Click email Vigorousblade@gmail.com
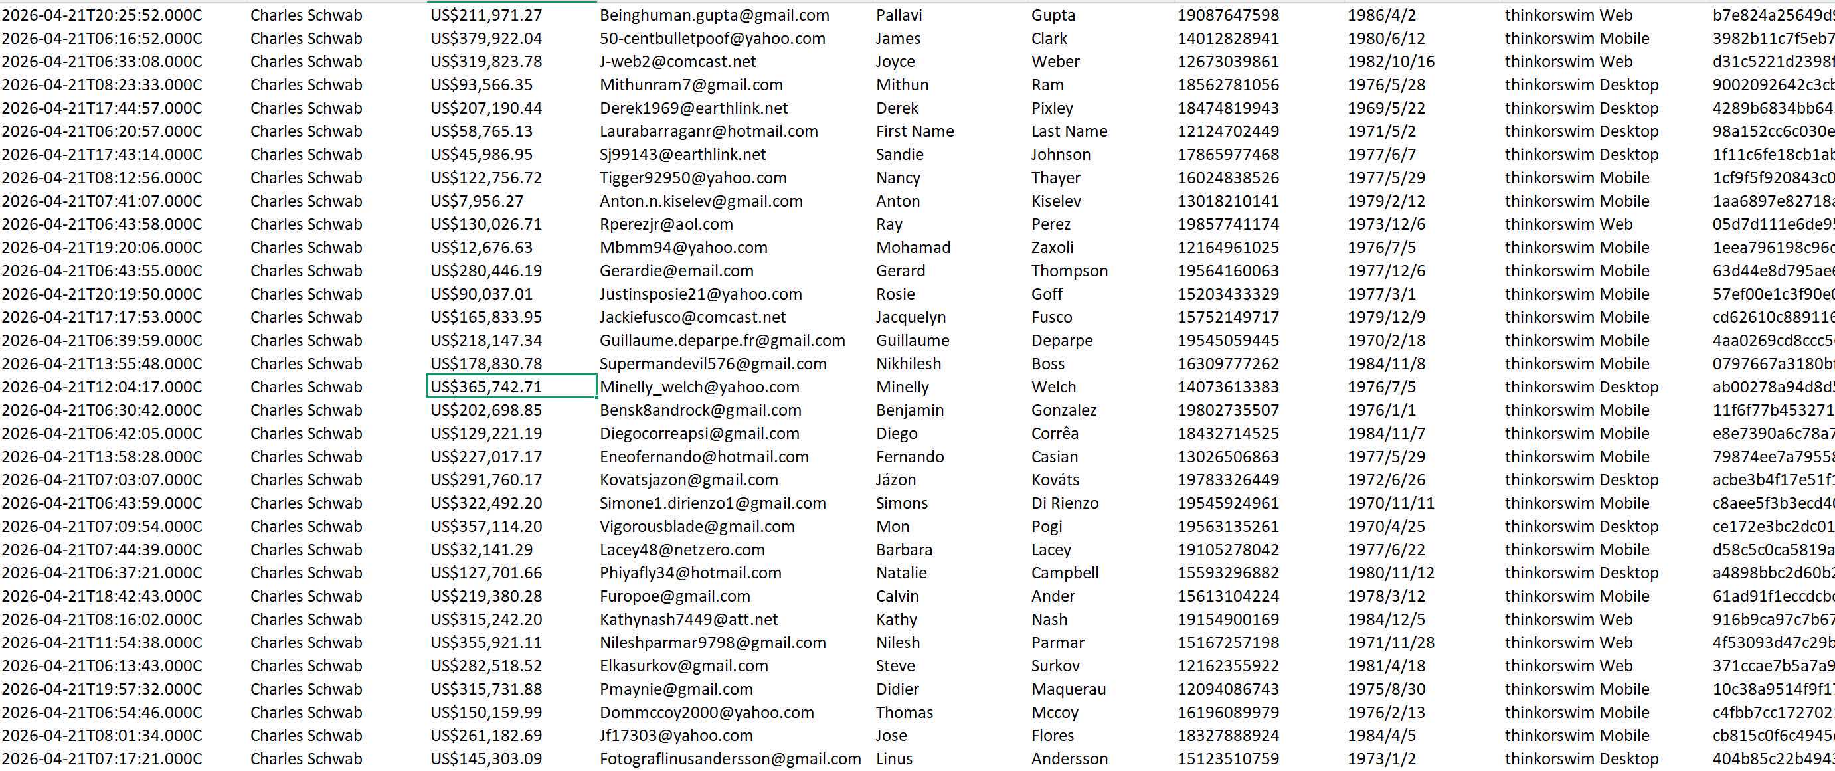The width and height of the screenshot is (1835, 771). [x=697, y=527]
